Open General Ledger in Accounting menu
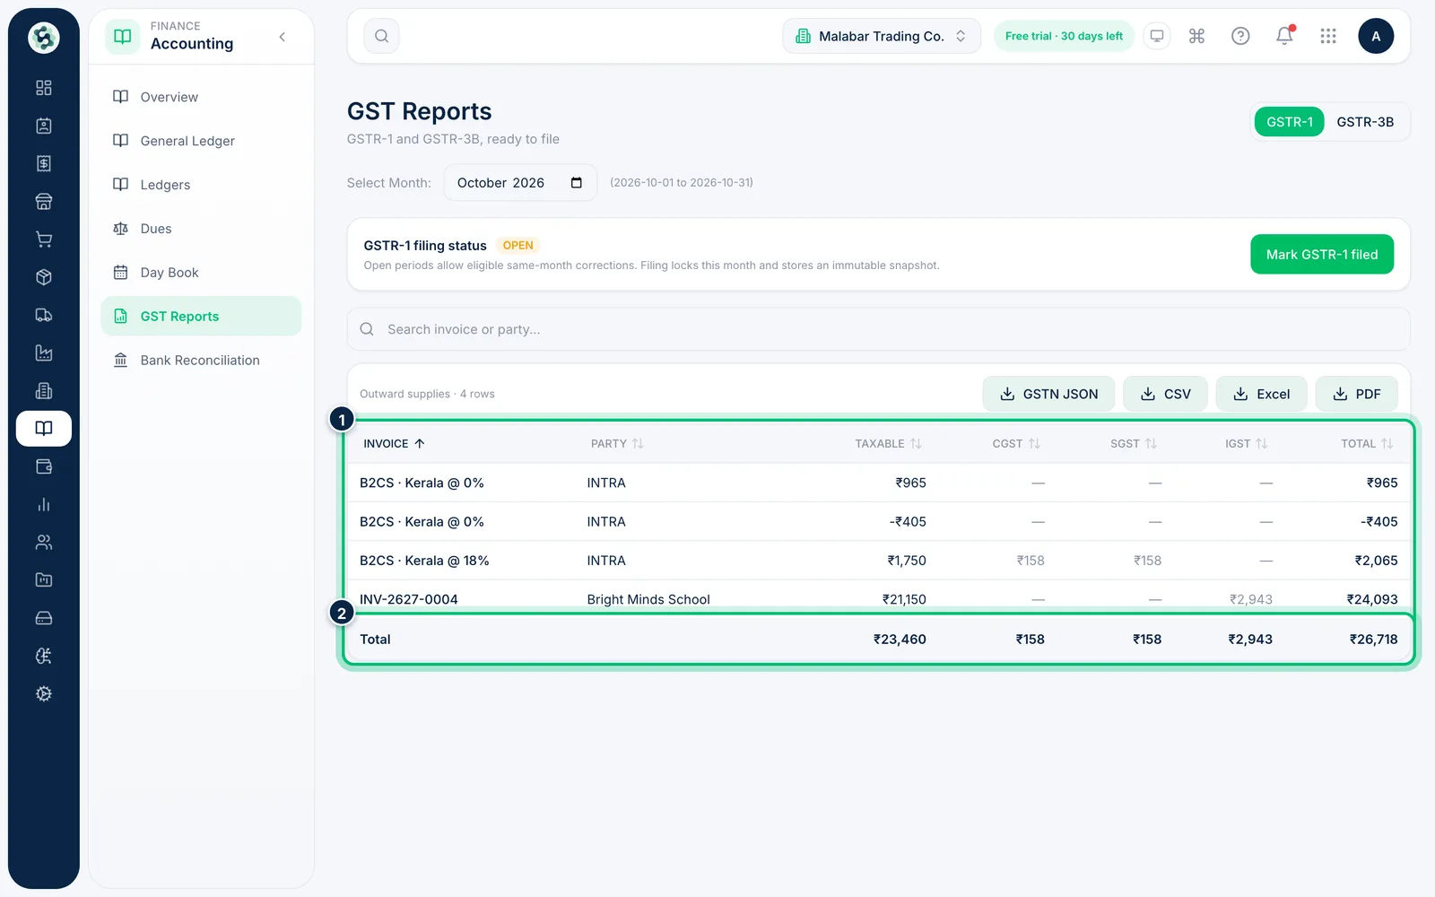 coord(201,141)
